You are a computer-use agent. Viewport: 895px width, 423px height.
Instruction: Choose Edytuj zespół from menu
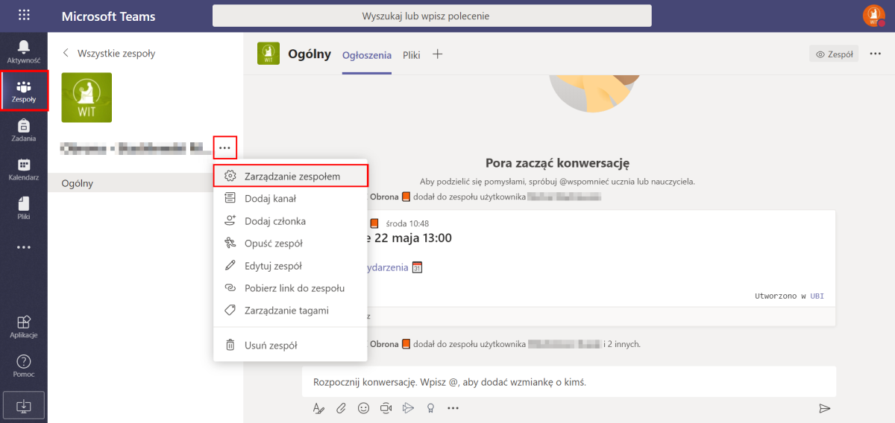tap(291, 266)
